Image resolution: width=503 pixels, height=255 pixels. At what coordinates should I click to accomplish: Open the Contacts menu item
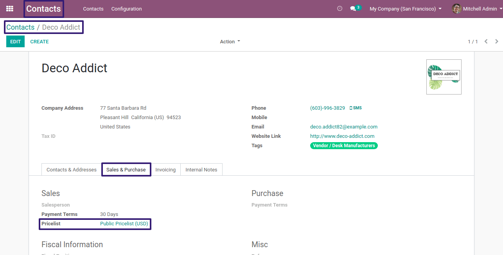(x=93, y=9)
